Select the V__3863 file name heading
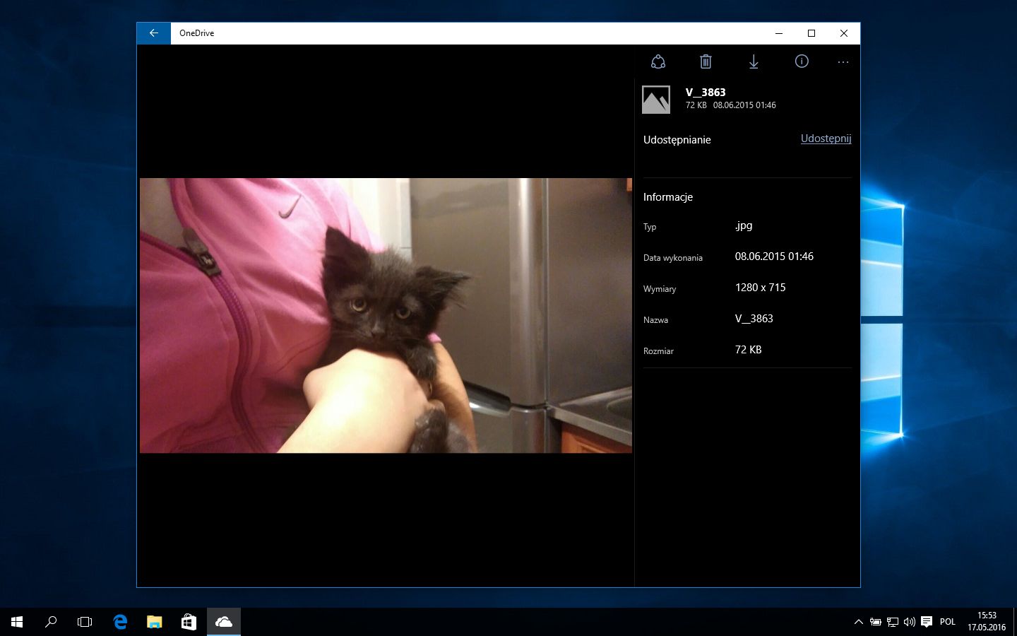 pyautogui.click(x=706, y=92)
